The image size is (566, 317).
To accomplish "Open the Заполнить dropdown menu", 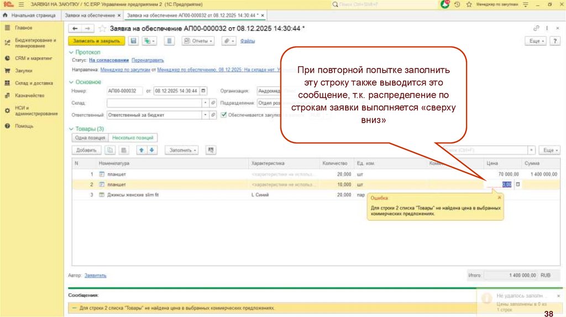I will click(x=184, y=150).
